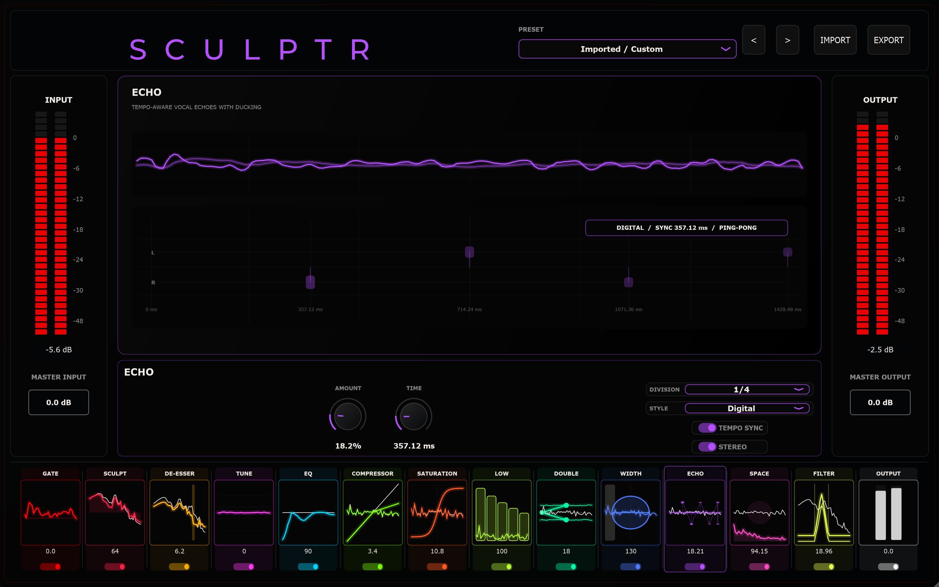Open the Division 1/4 dropdown
The image size is (939, 587).
pos(747,389)
